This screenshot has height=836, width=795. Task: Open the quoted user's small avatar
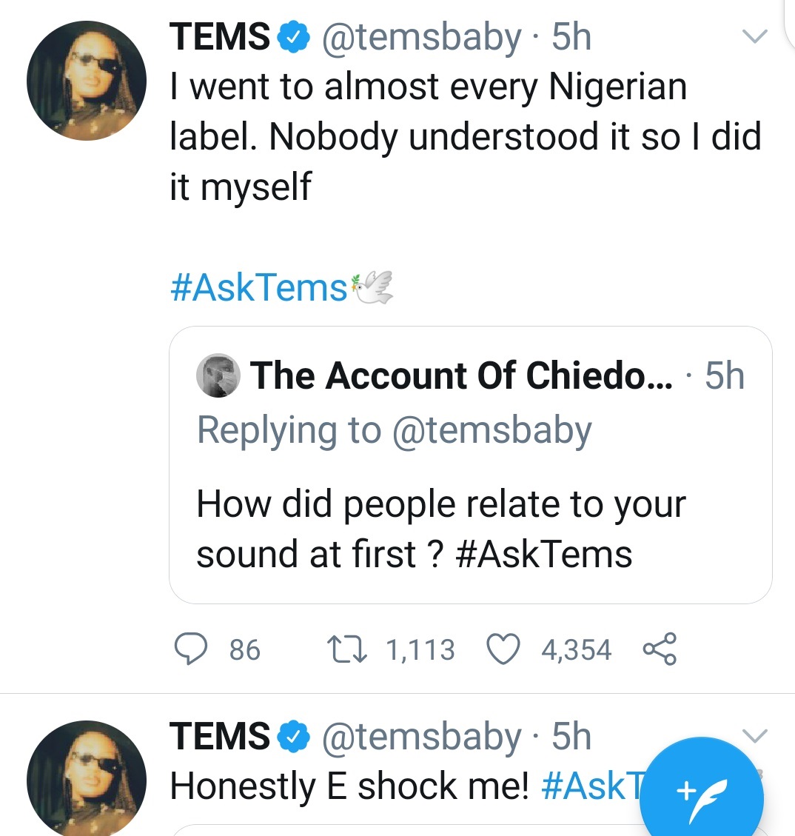(x=218, y=375)
